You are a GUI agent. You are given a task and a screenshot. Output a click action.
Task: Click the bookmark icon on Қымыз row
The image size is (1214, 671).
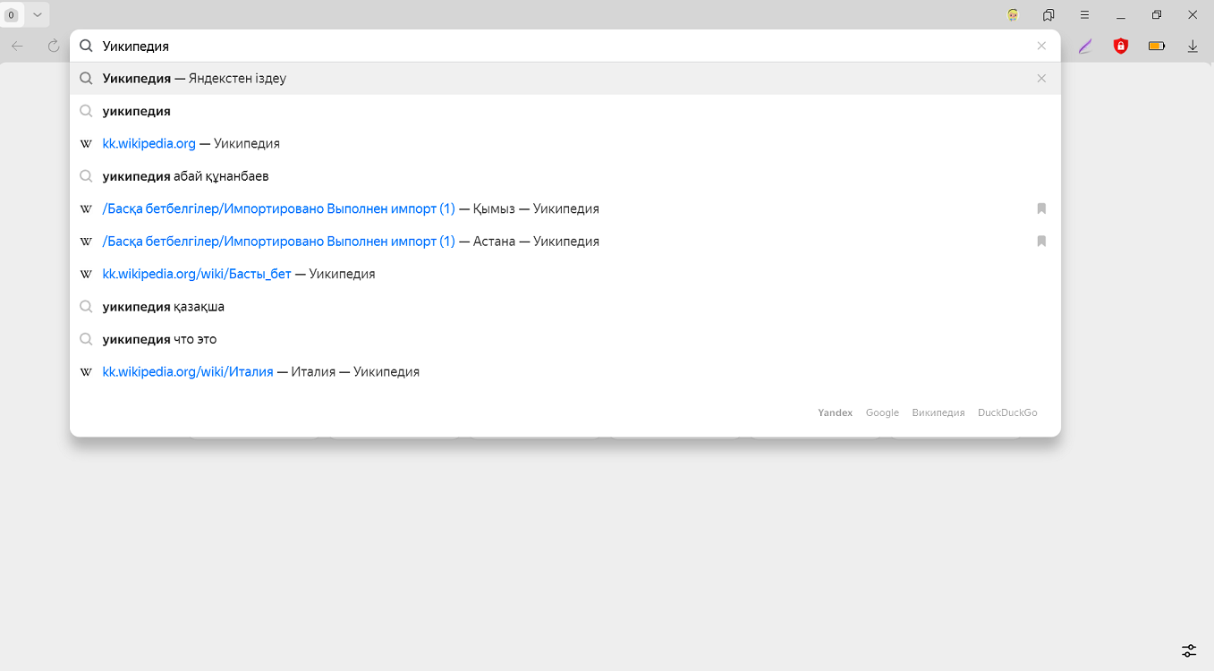(1041, 208)
